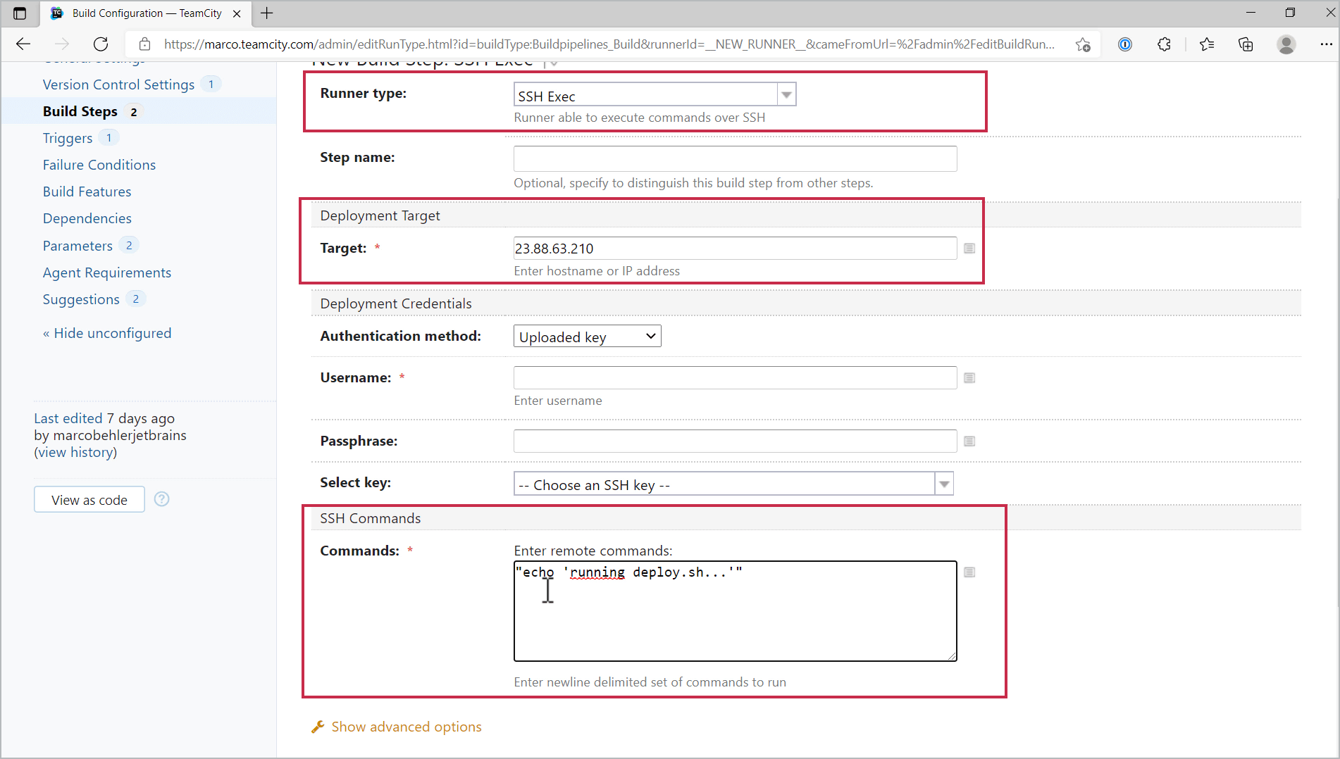Add this page to favorites star icon
Screen dimensions: 1340x759
click(x=1083, y=44)
